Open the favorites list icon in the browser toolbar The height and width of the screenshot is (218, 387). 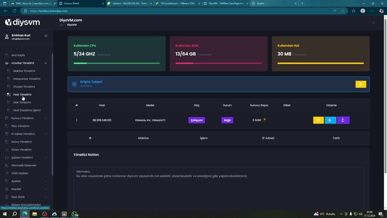pyautogui.click(x=353, y=11)
